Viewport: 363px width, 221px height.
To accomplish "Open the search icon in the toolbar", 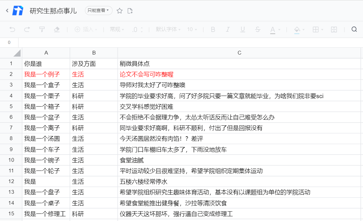I will click(x=354, y=29).
